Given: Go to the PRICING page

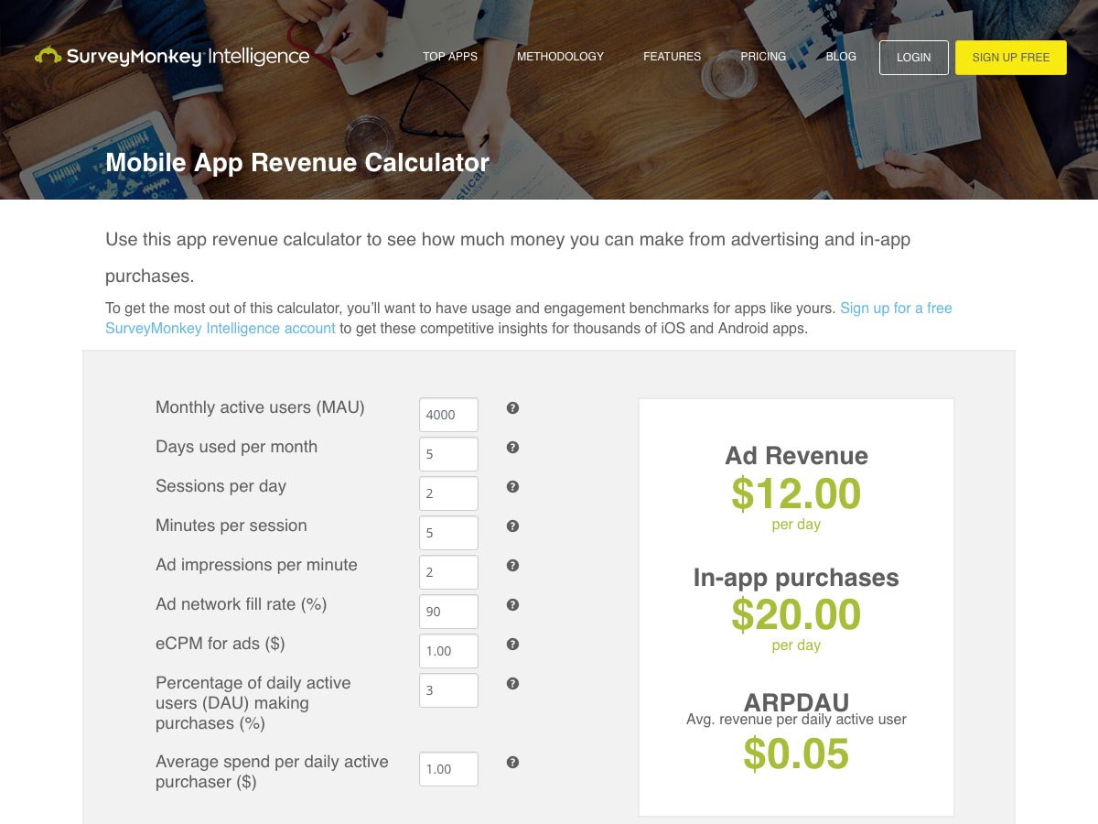Looking at the screenshot, I should pyautogui.click(x=762, y=57).
